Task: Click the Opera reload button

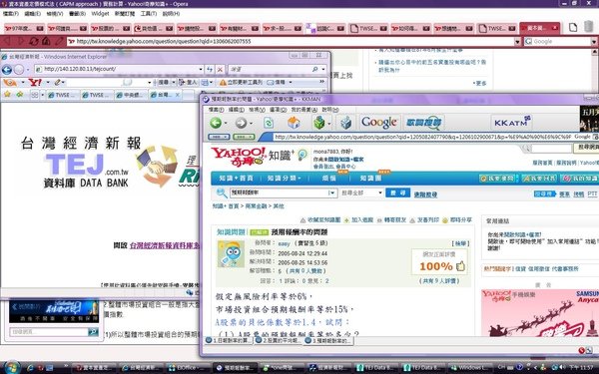Action: (x=34, y=41)
